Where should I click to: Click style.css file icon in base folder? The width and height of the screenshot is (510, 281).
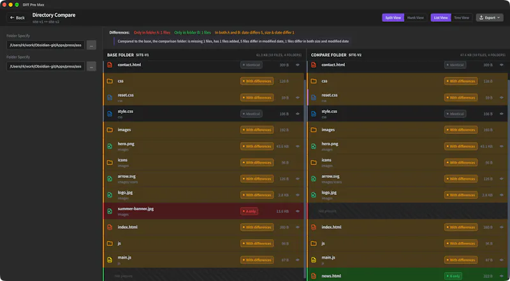pos(110,113)
